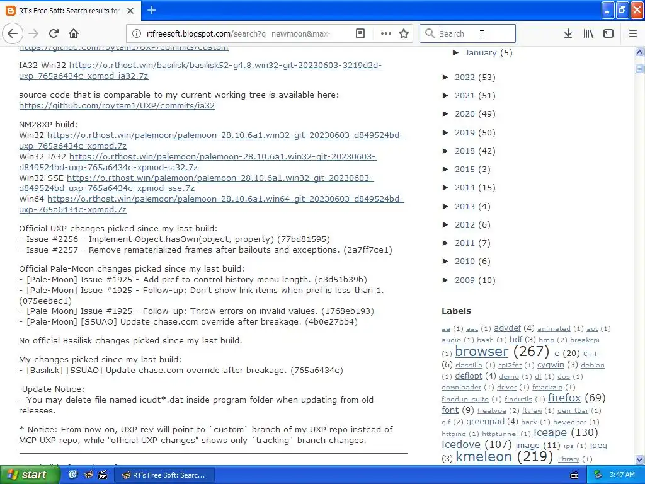This screenshot has width=645, height=484.
Task: Open the font label link
Action: (x=450, y=410)
